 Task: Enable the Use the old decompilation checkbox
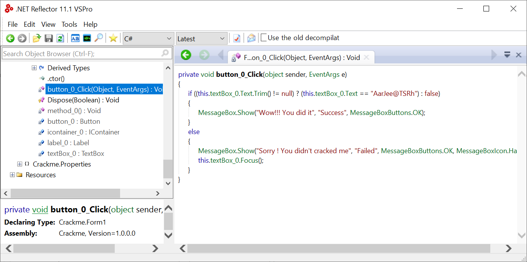(x=264, y=38)
